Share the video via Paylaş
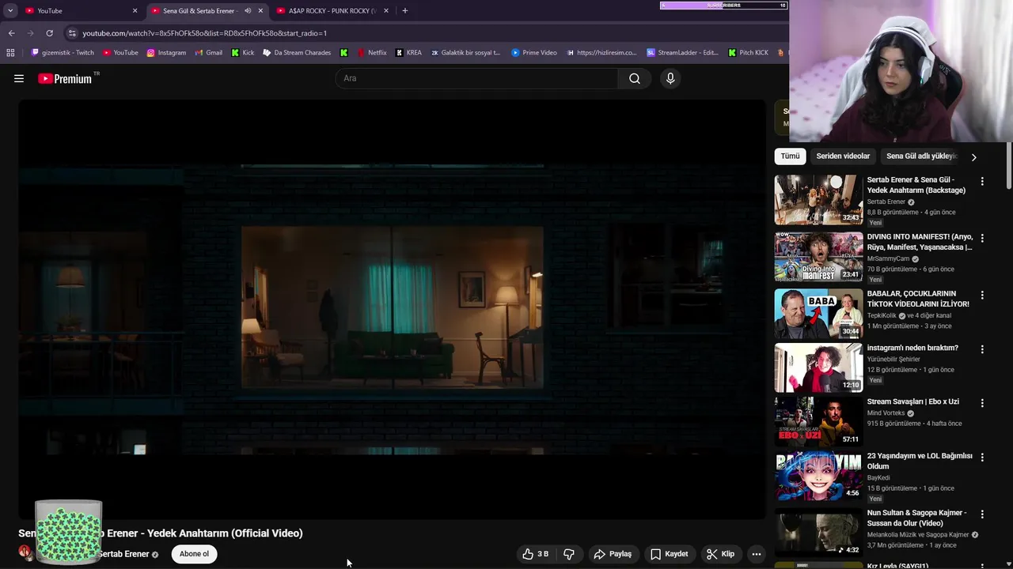 click(613, 554)
